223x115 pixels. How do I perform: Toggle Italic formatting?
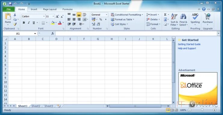pos(29,23)
